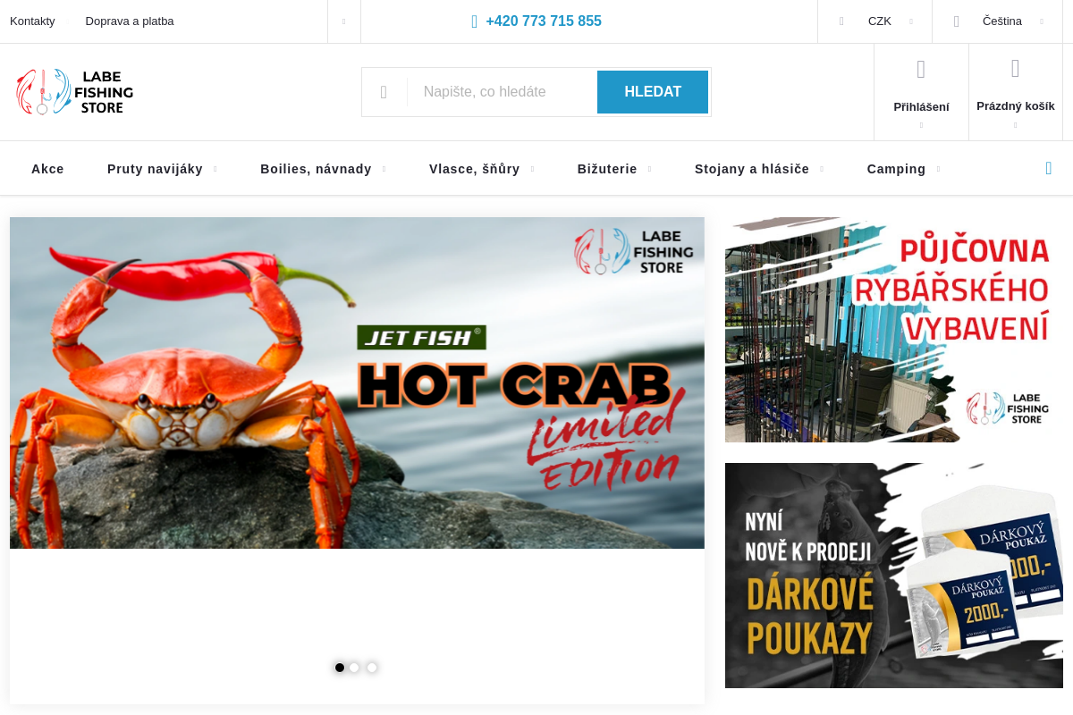Select the second carousel slide dot
Screen dimensions: 1073x715
click(355, 668)
